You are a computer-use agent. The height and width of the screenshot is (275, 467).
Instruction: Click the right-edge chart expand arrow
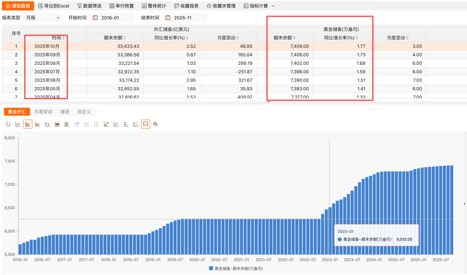coord(464,204)
